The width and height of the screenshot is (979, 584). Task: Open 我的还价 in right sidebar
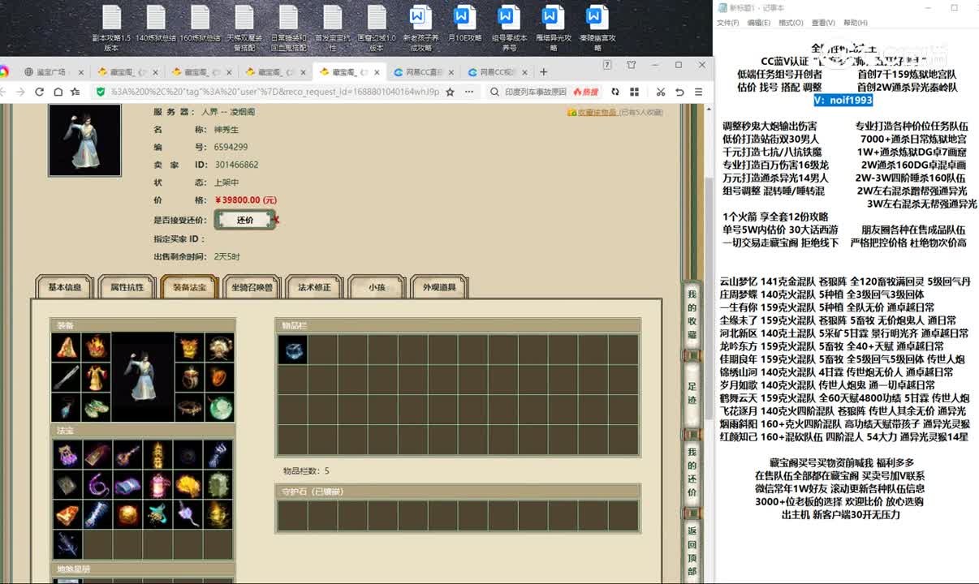coord(692,472)
